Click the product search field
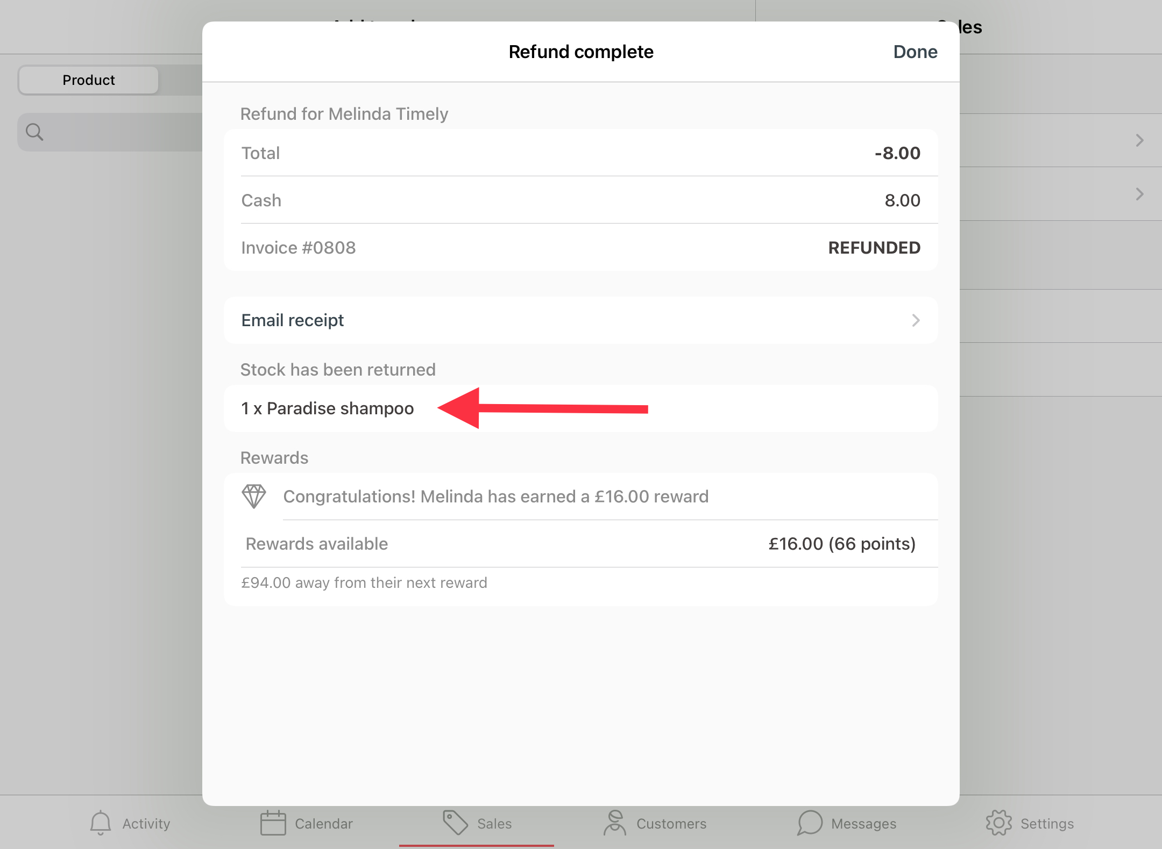Viewport: 1162px width, 849px height. click(x=110, y=132)
